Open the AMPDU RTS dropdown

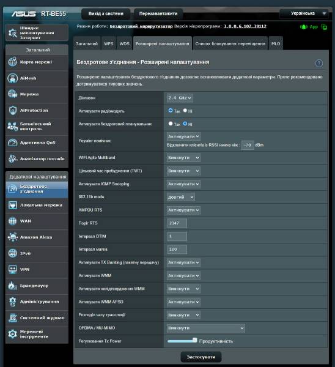point(183,210)
